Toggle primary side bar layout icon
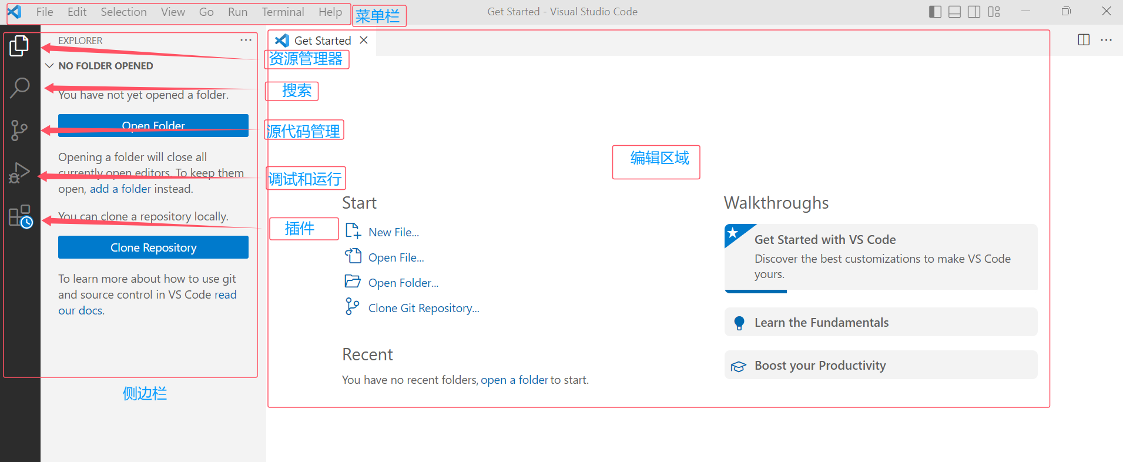This screenshot has height=462, width=1123. (935, 12)
